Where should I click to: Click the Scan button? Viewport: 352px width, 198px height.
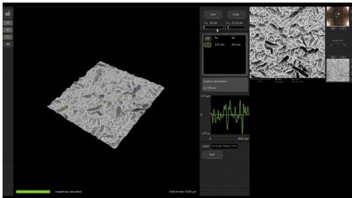tap(213, 15)
